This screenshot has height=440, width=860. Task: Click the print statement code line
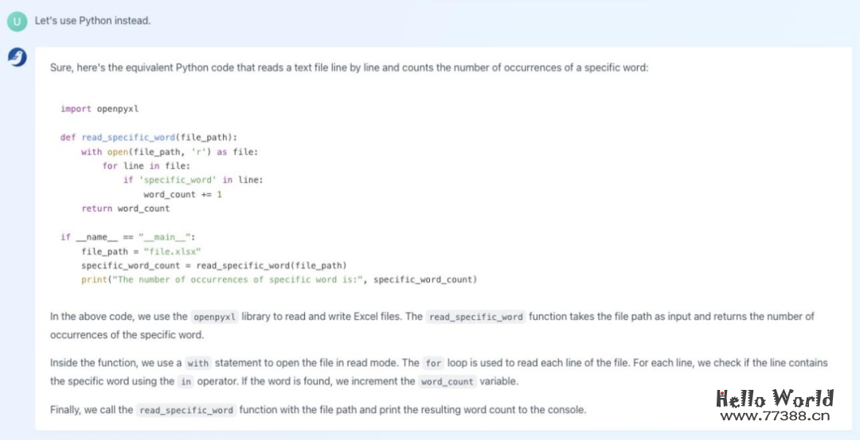[x=279, y=280]
